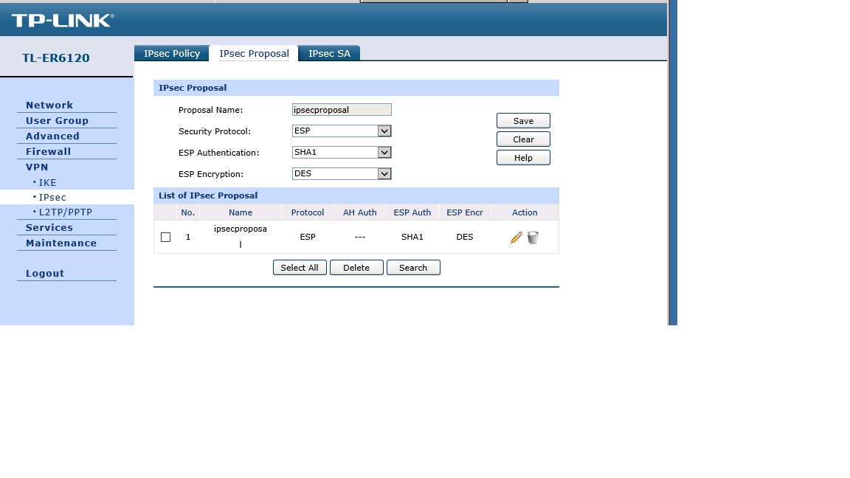Switch to the IPsec Policy tab
This screenshot has height=478, width=850.
coord(172,54)
